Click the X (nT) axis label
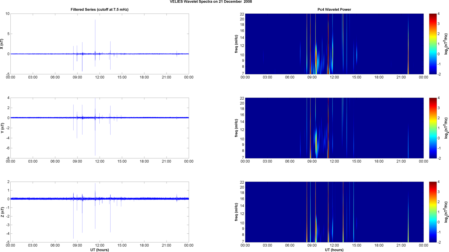This screenshot has height=252, width=449. coord(2,44)
